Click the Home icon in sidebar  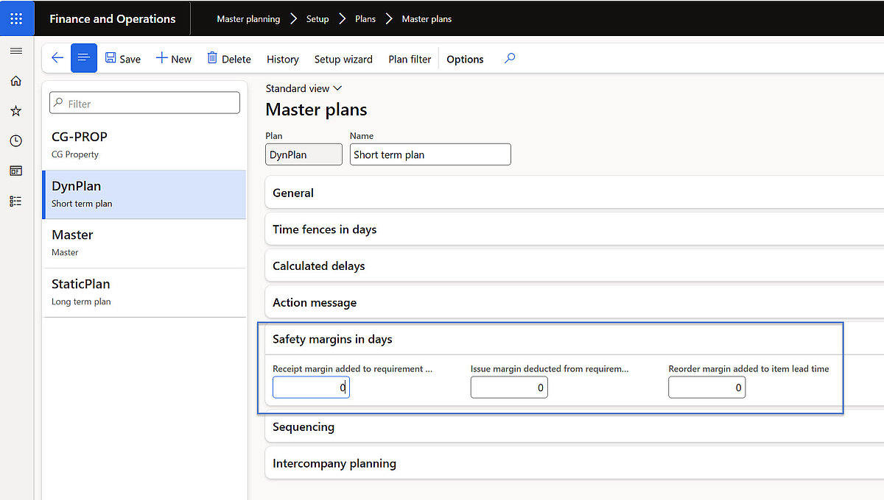16,81
